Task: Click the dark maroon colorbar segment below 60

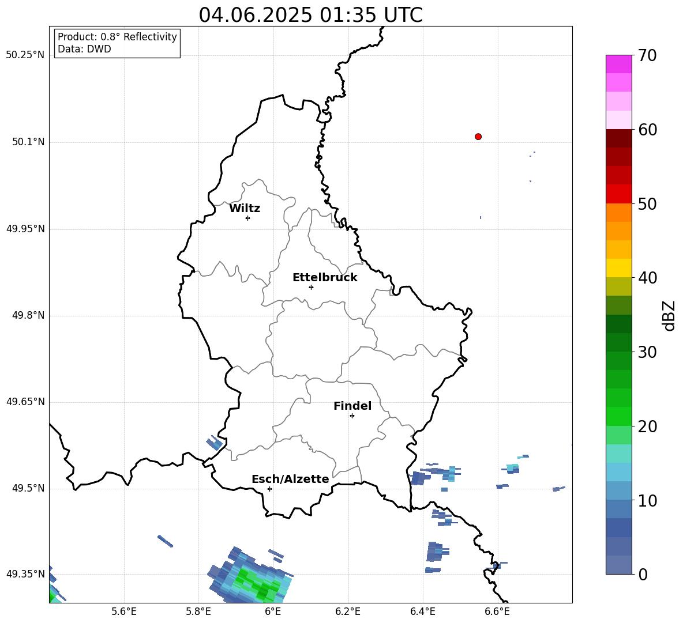Action: click(618, 139)
